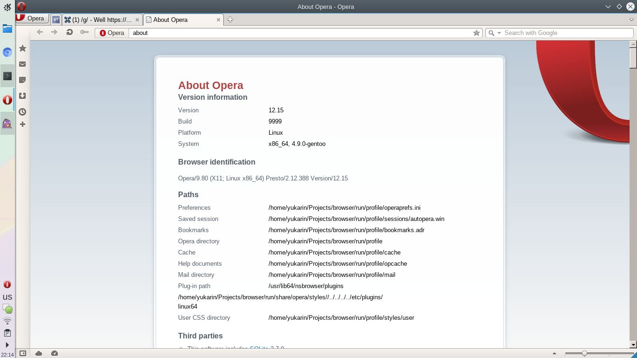This screenshot has width=637, height=358.
Task: Expand the search engine dropdown arrow
Action: click(x=499, y=33)
